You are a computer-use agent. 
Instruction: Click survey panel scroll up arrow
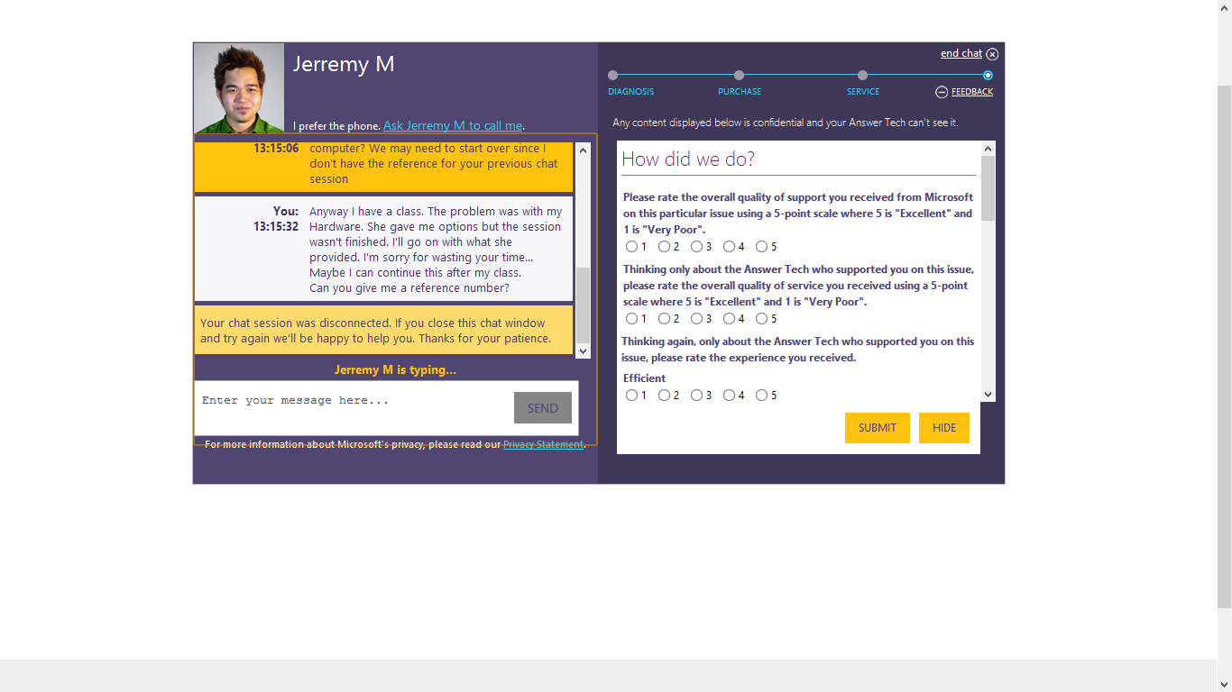[x=988, y=149]
